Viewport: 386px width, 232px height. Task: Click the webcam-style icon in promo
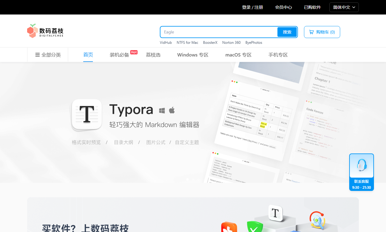coord(317,221)
